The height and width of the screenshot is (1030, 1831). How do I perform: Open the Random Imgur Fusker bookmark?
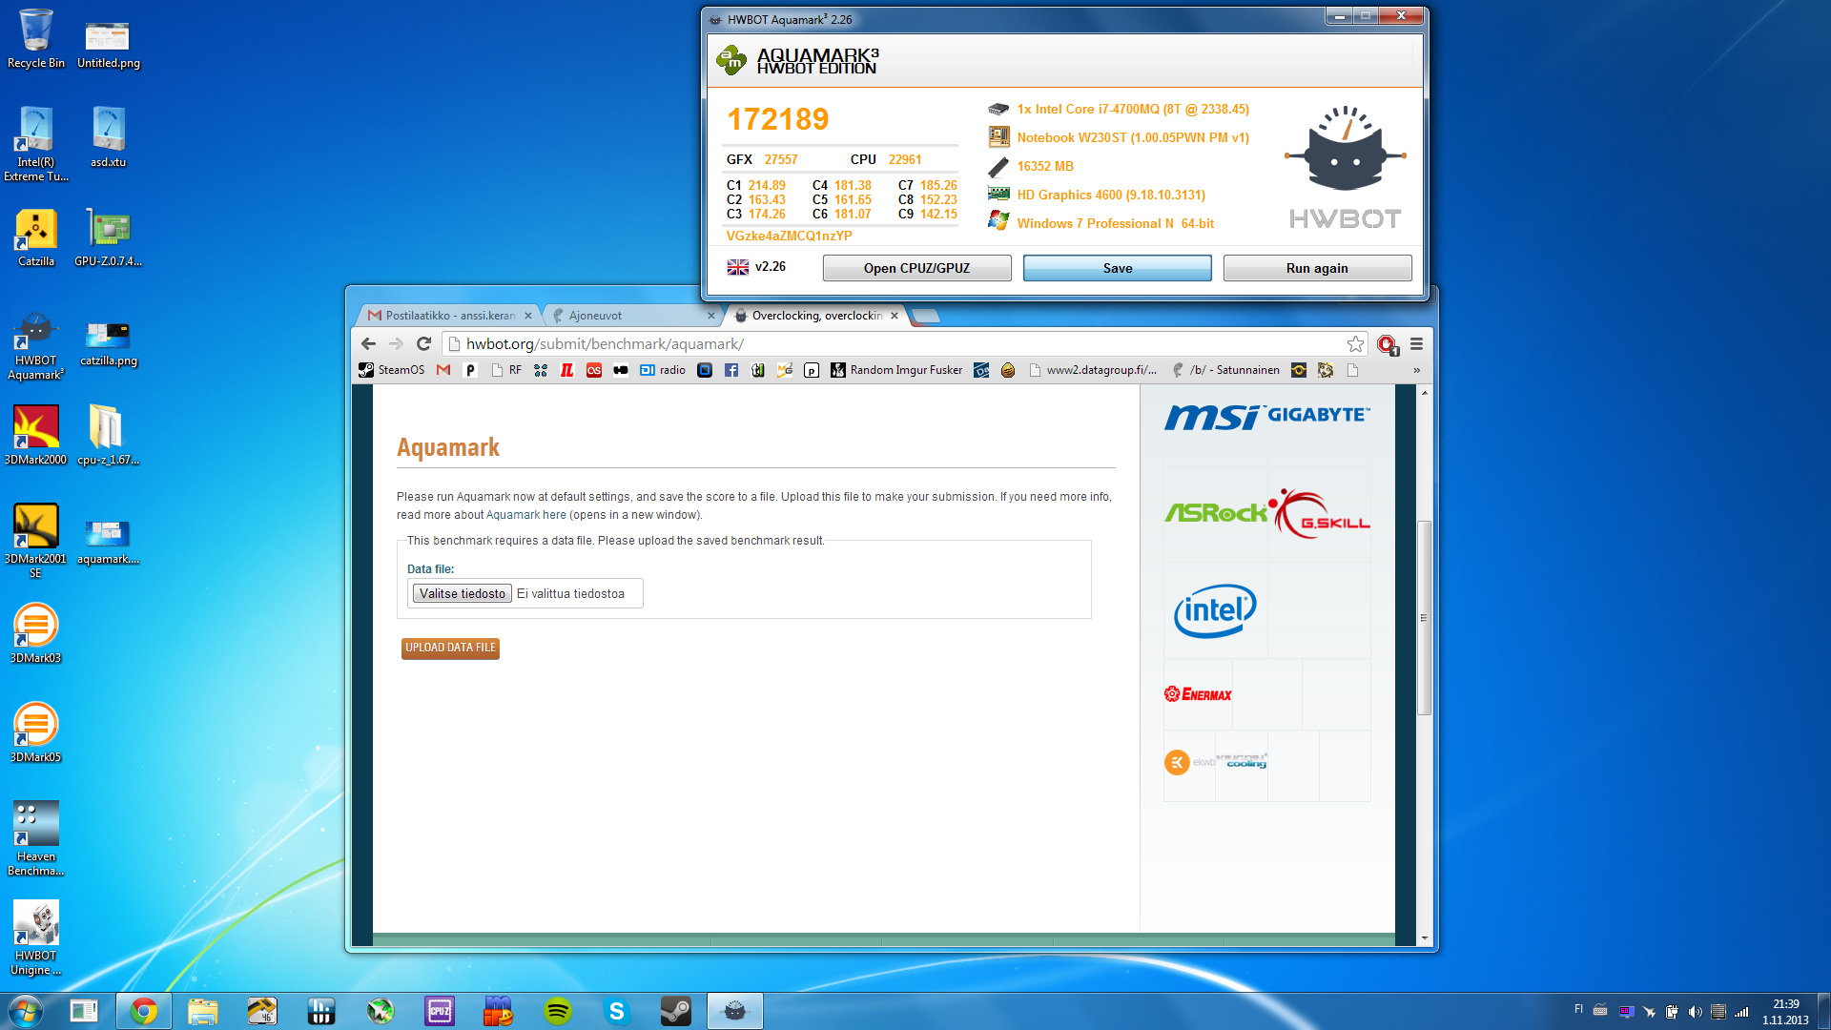tap(896, 370)
